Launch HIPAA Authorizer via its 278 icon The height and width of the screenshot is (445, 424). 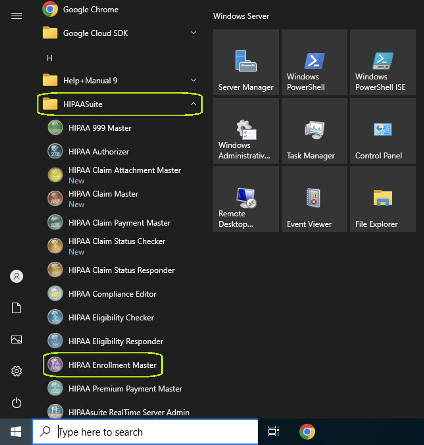pos(55,152)
